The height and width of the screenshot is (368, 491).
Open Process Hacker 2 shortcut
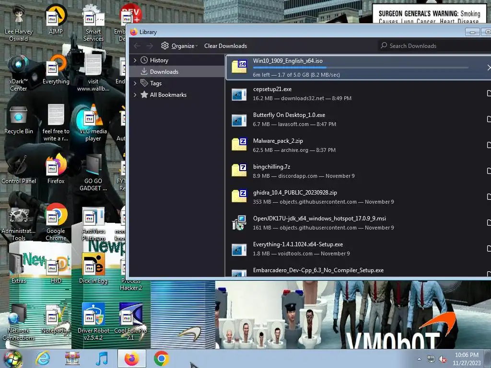(130, 284)
